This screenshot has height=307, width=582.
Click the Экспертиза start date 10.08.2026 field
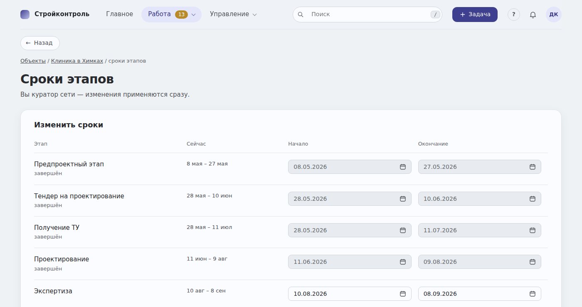pos(350,294)
